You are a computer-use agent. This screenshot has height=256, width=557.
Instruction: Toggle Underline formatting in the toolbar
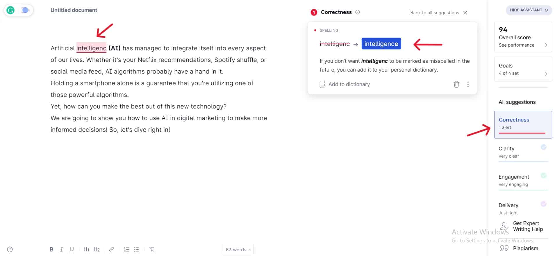tap(72, 249)
